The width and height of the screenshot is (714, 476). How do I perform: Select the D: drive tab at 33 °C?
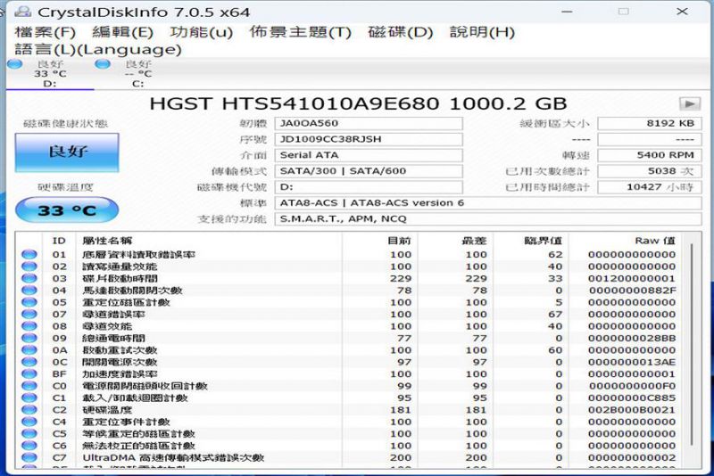pos(49,74)
